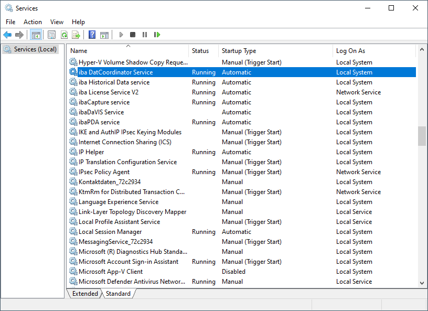Select IP Translation Configuration Service
Screen dimensions: 428x311
tap(242, 162)
